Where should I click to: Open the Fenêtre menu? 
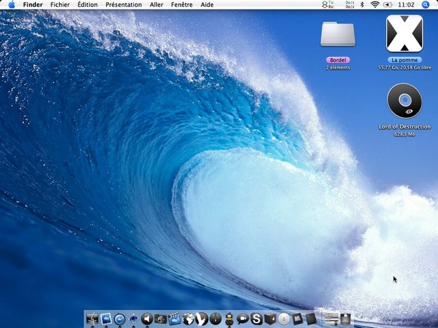(182, 5)
